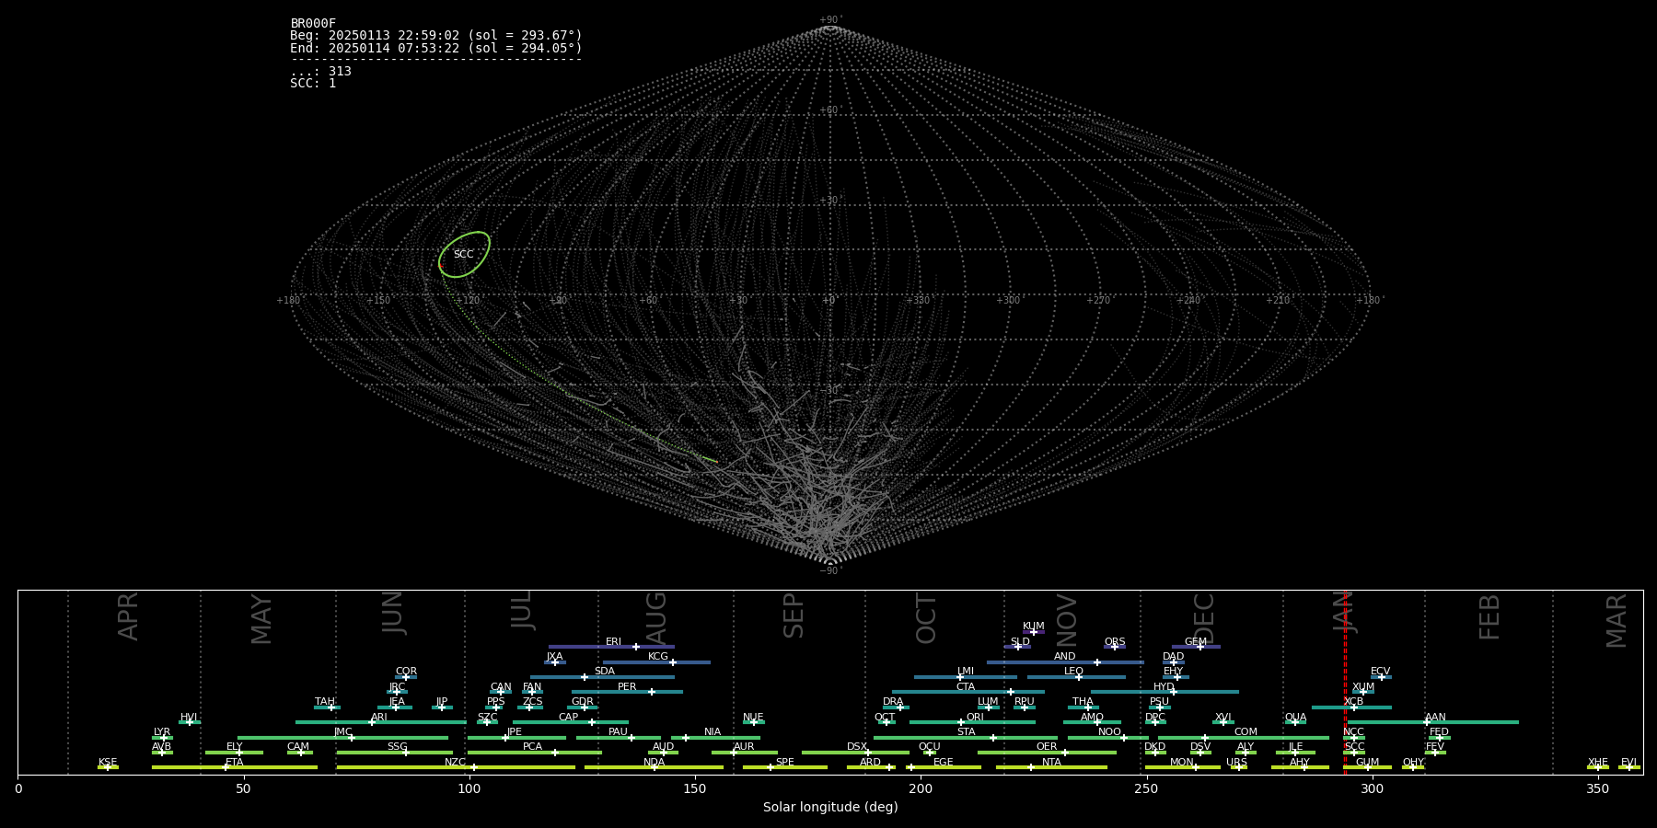Viewport: 1657px width, 828px height.
Task: Click the red dashed current solar longitude line
Action: pyautogui.click(x=1345, y=682)
